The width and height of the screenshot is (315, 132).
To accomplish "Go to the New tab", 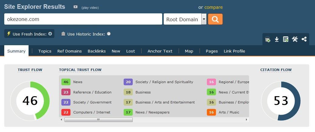I will click(116, 51).
